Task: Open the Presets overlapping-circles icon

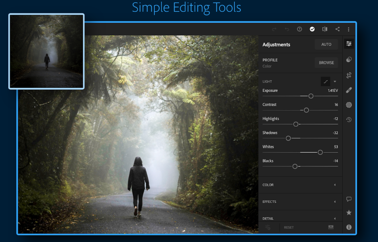Action: [349, 60]
